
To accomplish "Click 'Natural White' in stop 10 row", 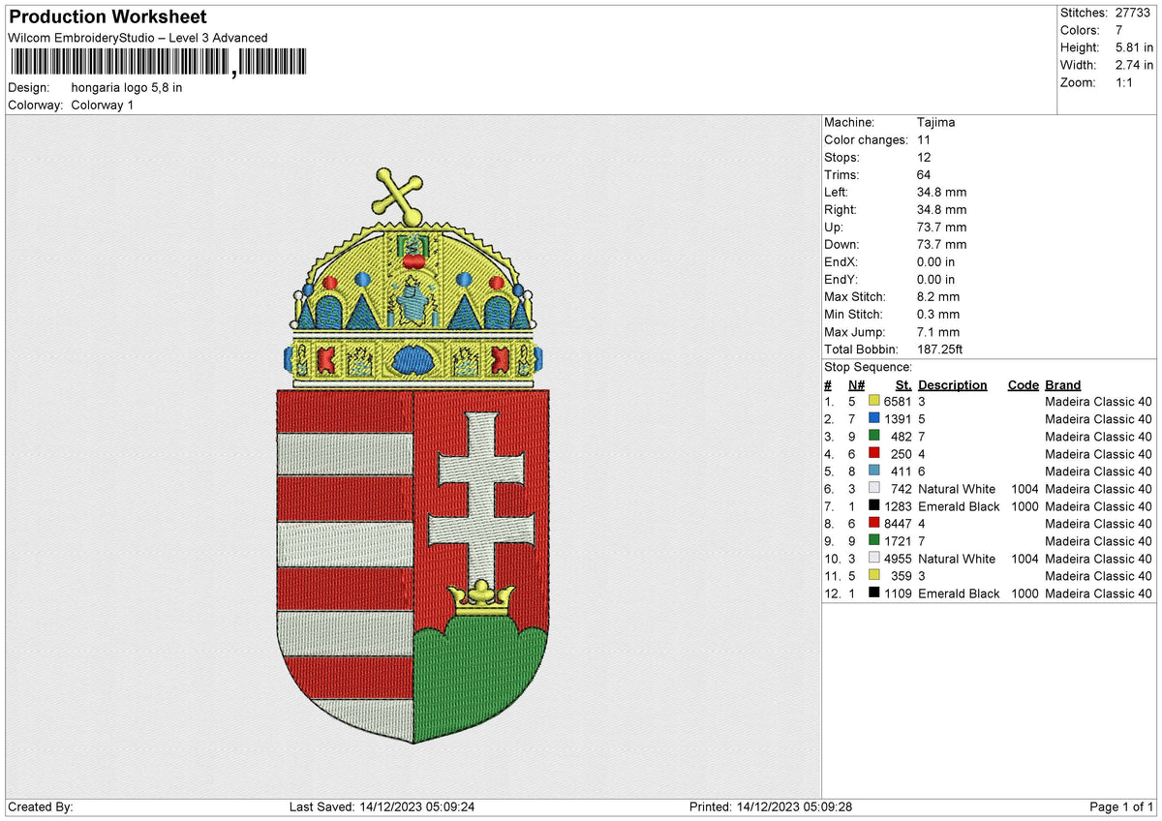I will coord(957,559).
